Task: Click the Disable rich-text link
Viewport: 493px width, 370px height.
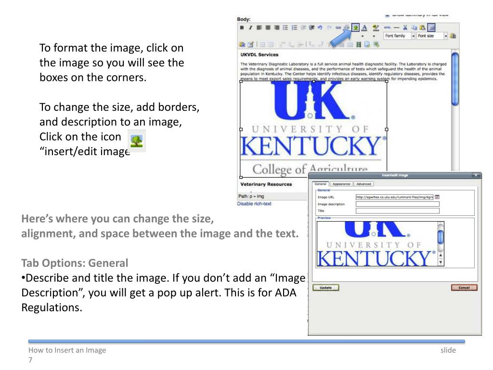Action: click(254, 204)
